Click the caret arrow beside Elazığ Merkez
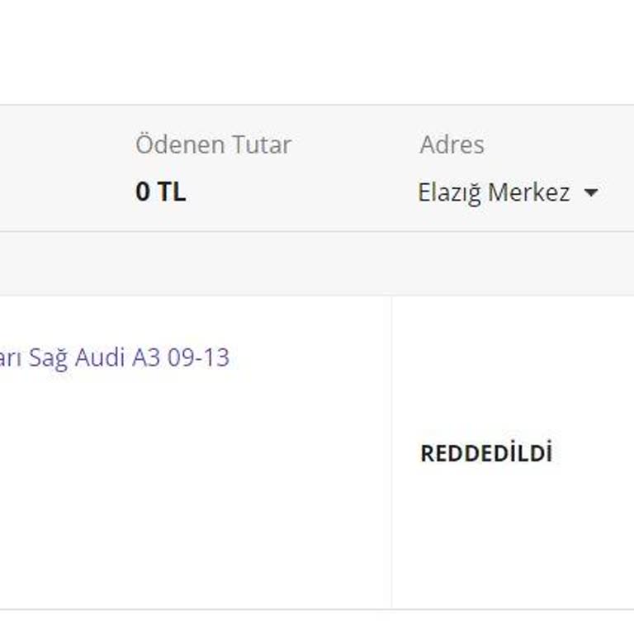 tap(590, 193)
